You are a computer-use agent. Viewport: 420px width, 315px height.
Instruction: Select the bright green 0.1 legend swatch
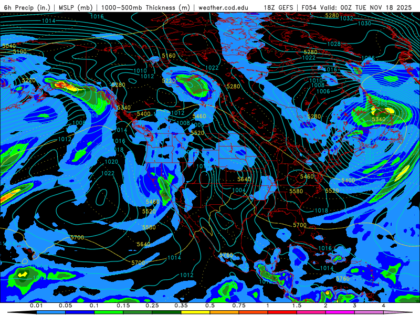tap(109, 312)
